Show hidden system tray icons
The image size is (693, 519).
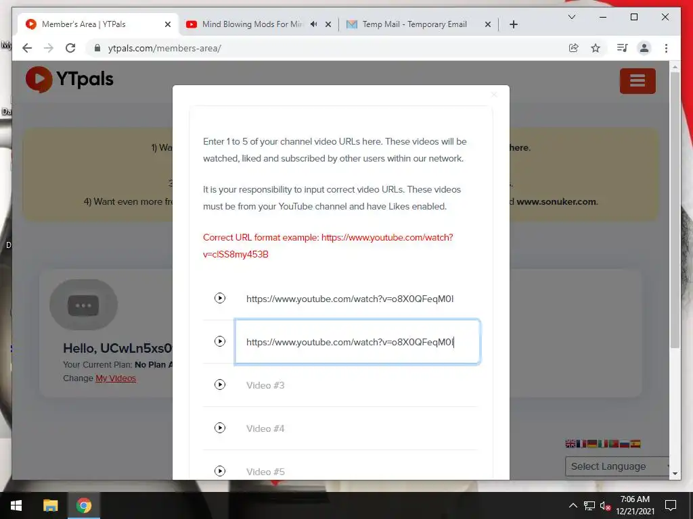click(x=573, y=505)
